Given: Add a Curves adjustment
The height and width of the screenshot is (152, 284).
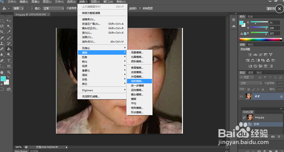Looking at the screenshot, I should [261, 55].
